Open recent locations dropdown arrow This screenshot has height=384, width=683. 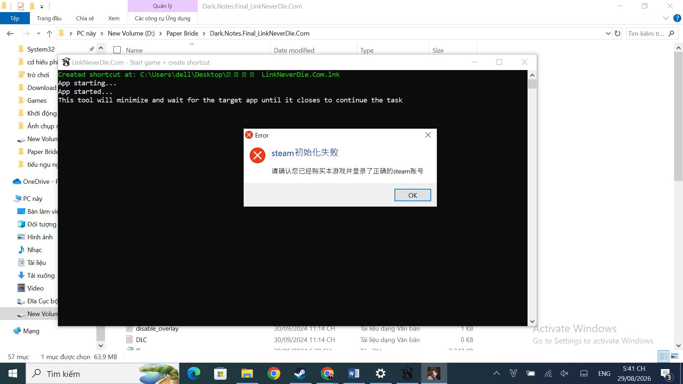pos(38,34)
